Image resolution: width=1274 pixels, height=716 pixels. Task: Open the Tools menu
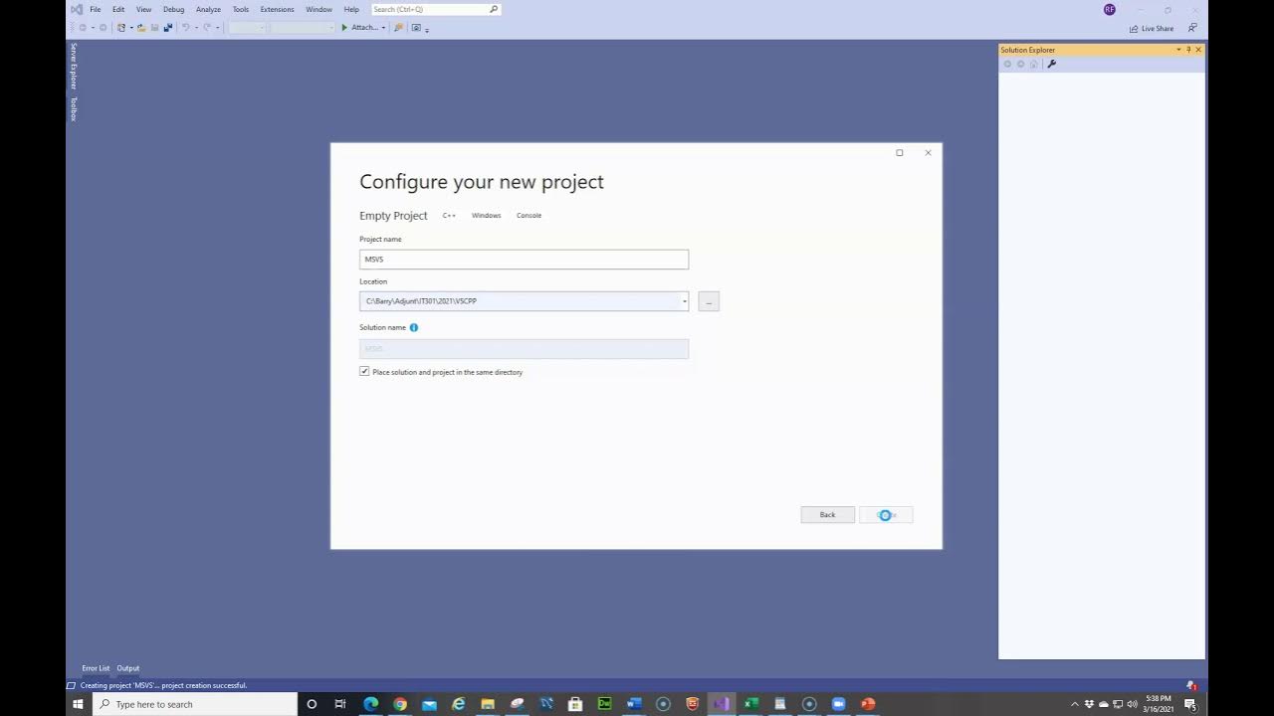click(241, 9)
